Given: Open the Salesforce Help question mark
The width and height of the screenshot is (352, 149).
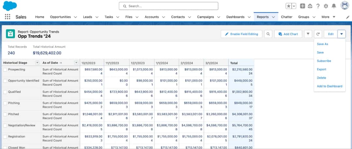Looking at the screenshot, I should click(318, 6).
